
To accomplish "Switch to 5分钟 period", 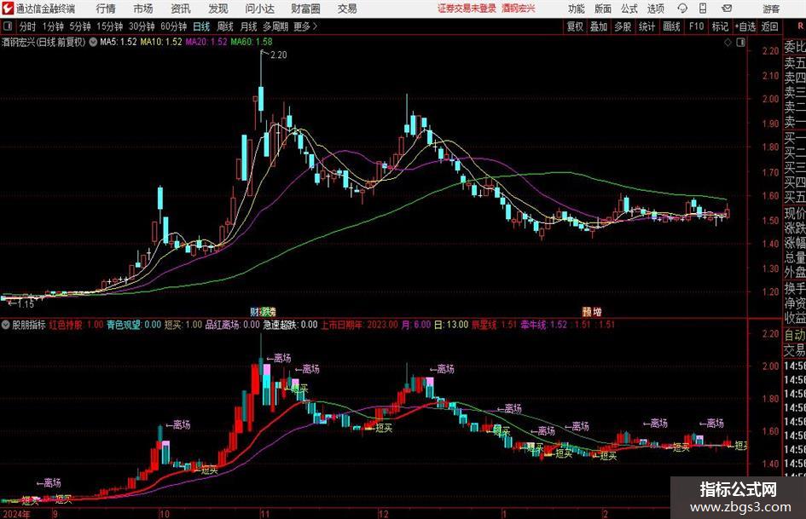I will coord(79,26).
